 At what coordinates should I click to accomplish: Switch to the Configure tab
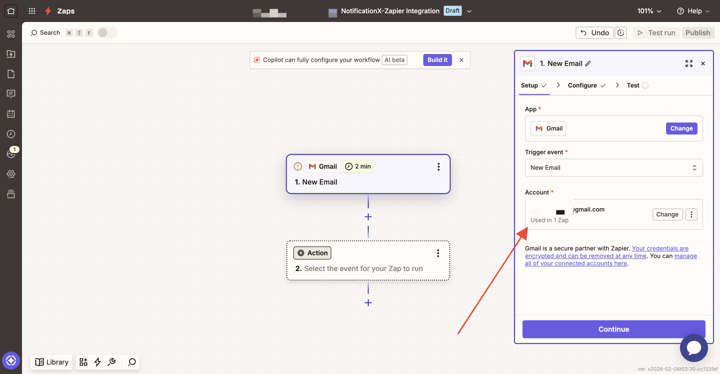click(582, 85)
